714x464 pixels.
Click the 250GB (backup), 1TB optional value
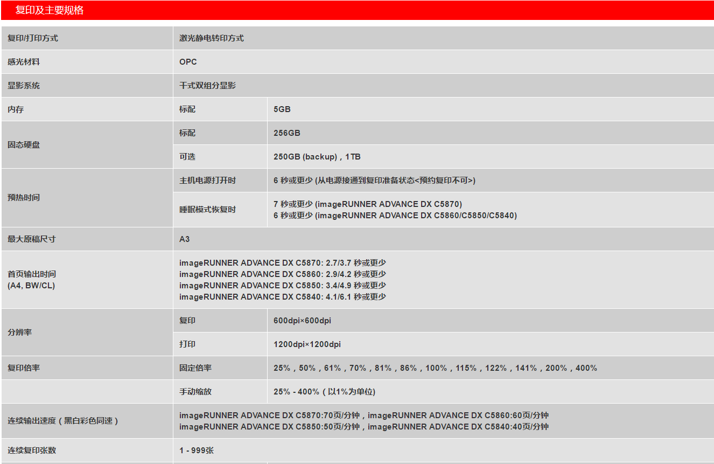pos(317,157)
